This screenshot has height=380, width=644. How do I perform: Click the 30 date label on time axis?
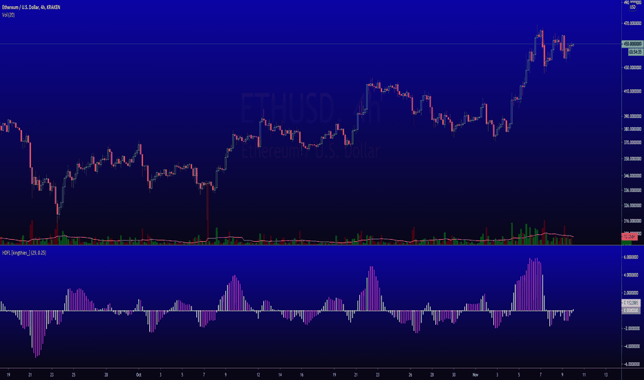tap(453, 374)
